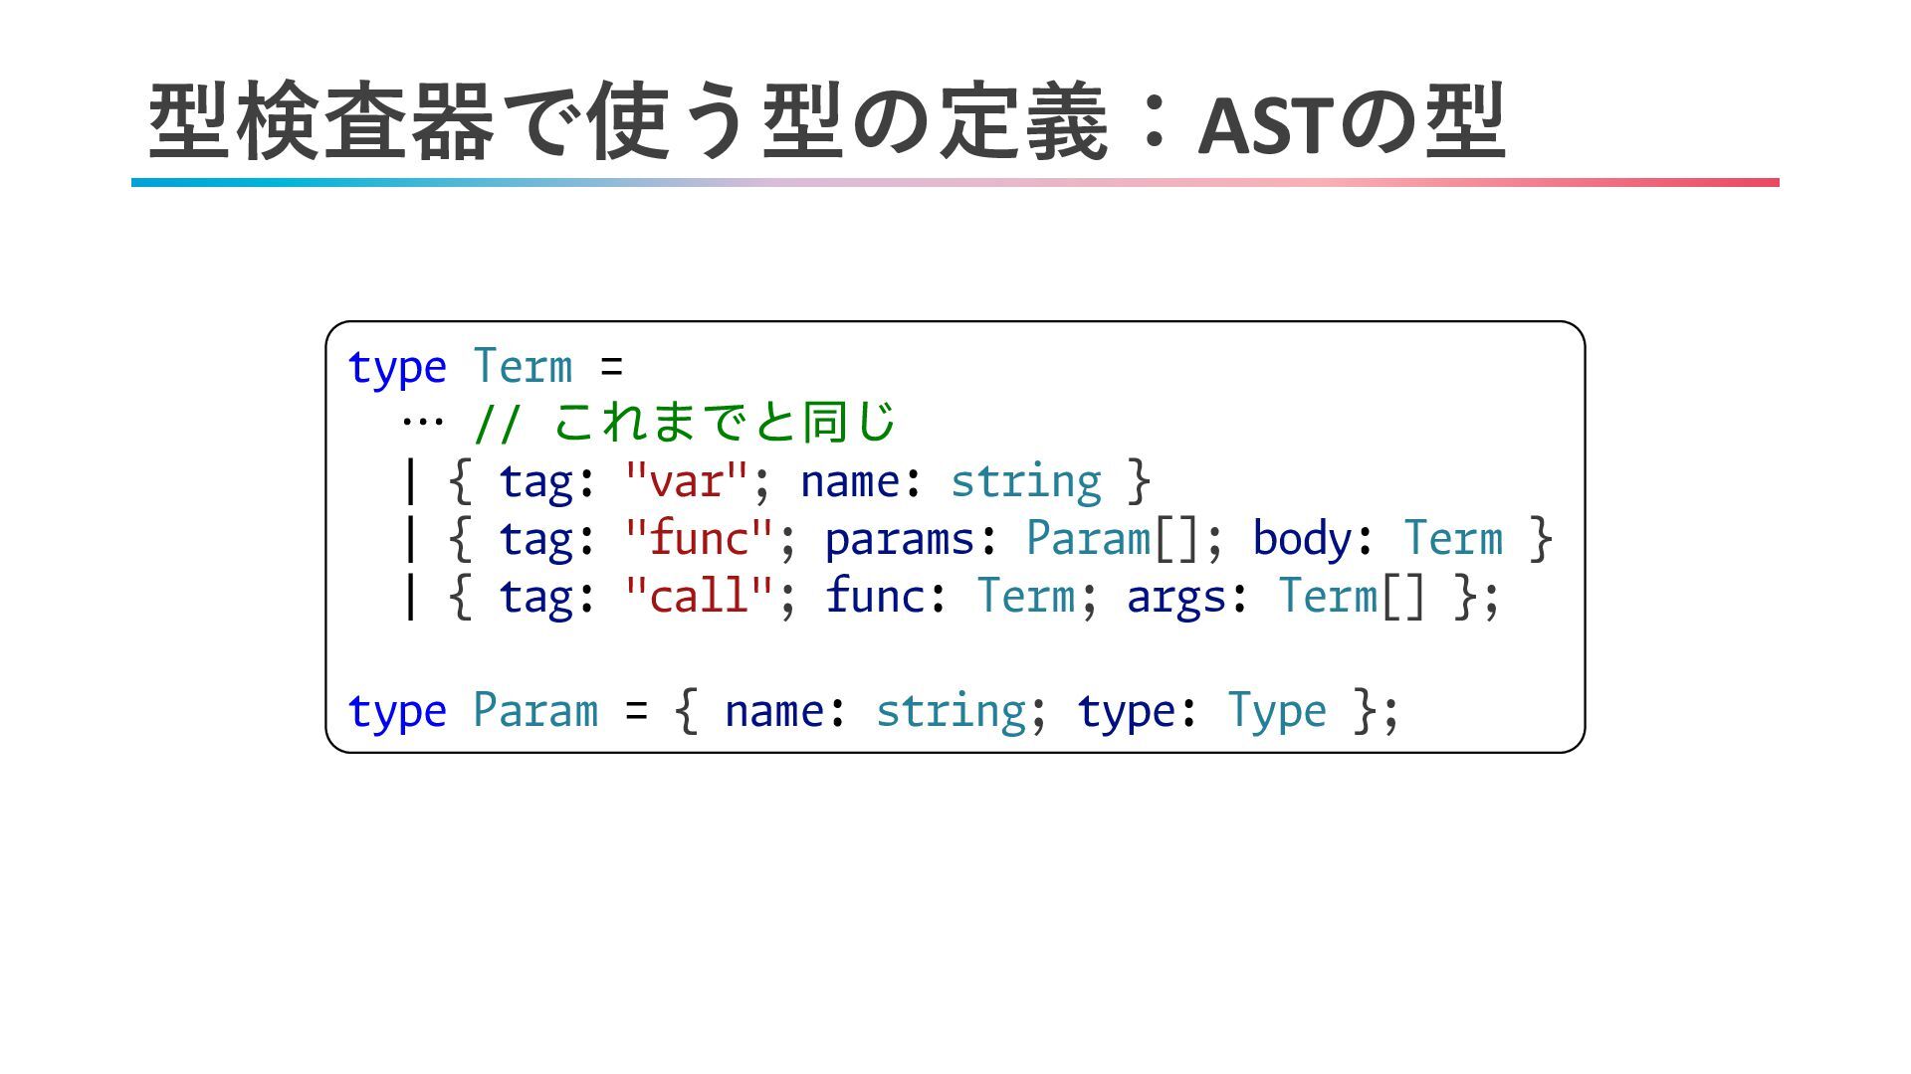This screenshot has height=1074, width=1911.
Task: Click the slide title heading text
Action: point(826,122)
